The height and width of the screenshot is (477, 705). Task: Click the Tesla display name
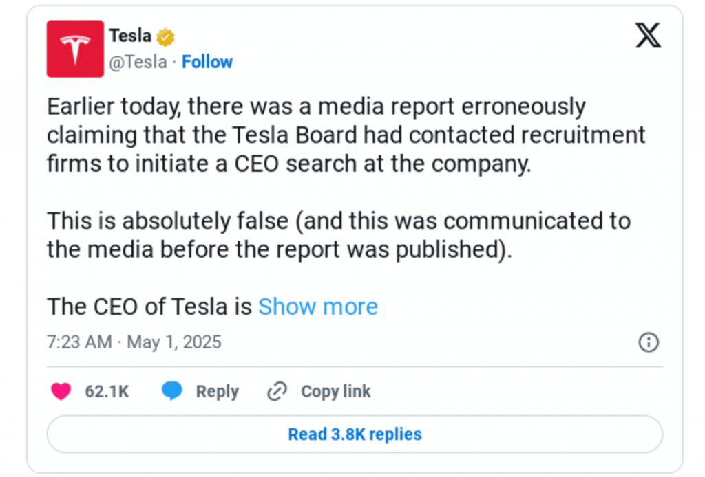point(130,36)
